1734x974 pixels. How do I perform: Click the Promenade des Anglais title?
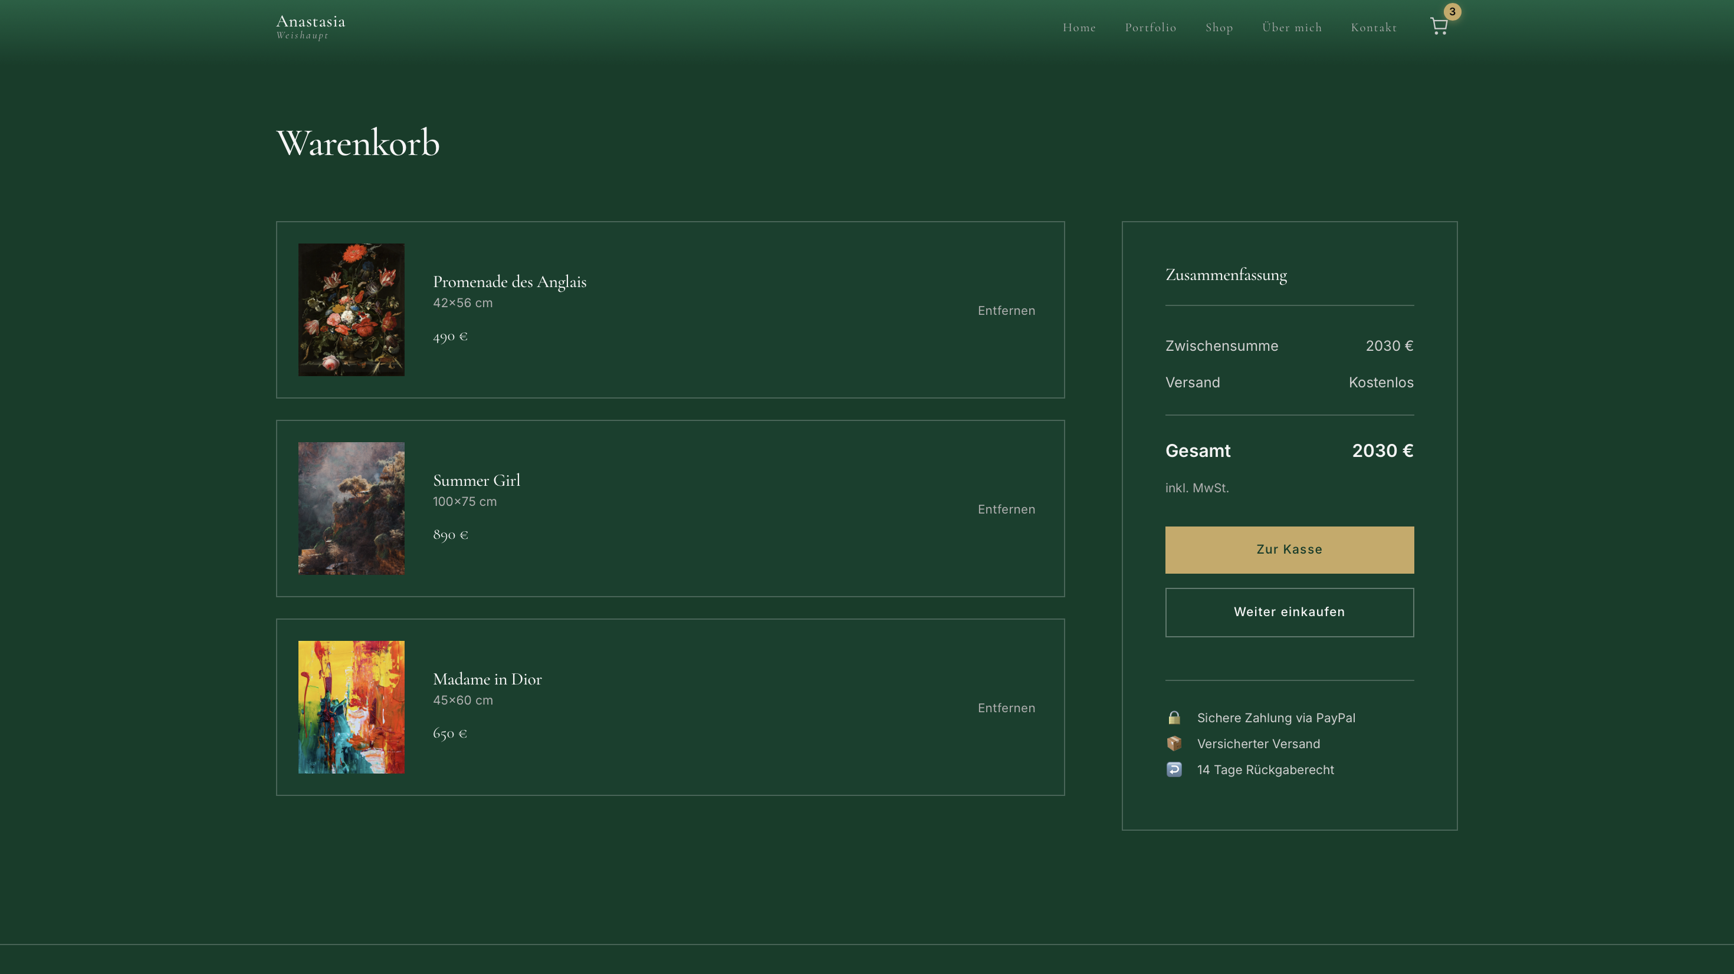[509, 281]
